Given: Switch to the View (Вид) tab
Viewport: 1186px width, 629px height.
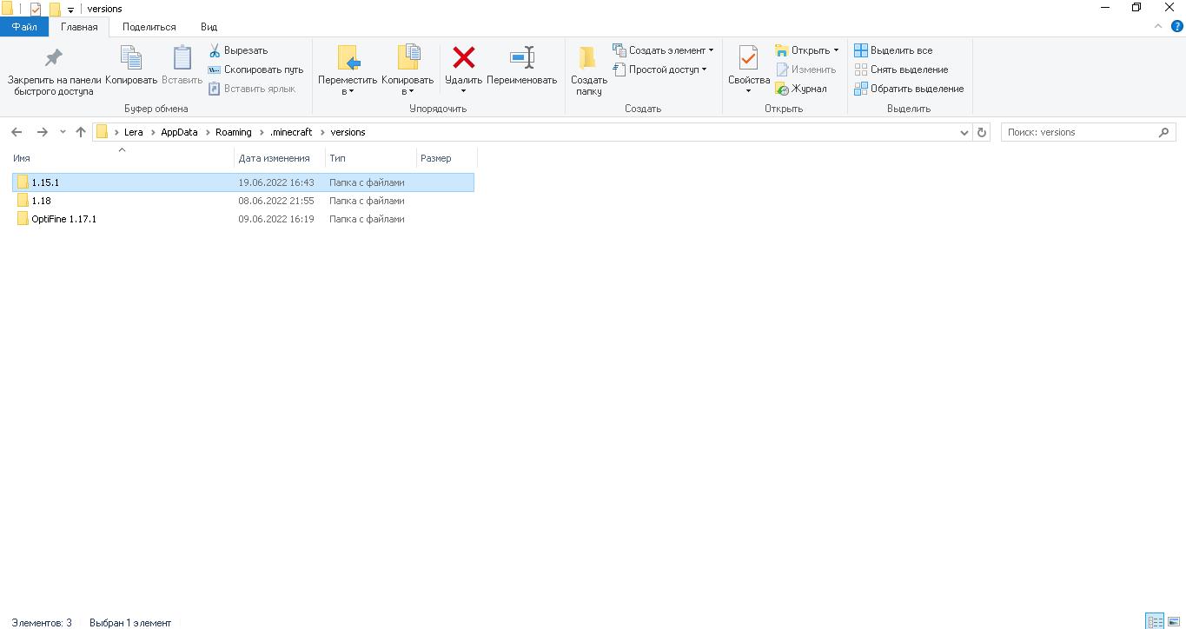Looking at the screenshot, I should click(x=209, y=27).
